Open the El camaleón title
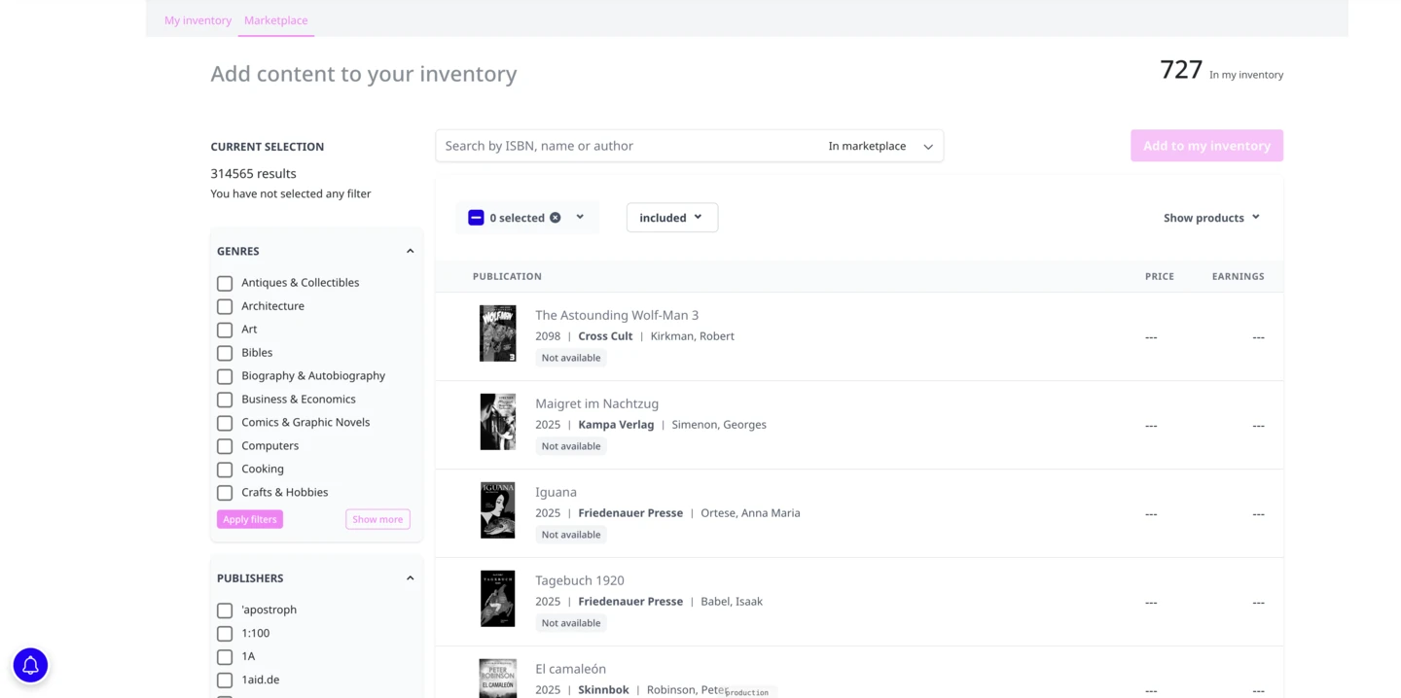This screenshot has width=1401, height=698. (x=570, y=669)
